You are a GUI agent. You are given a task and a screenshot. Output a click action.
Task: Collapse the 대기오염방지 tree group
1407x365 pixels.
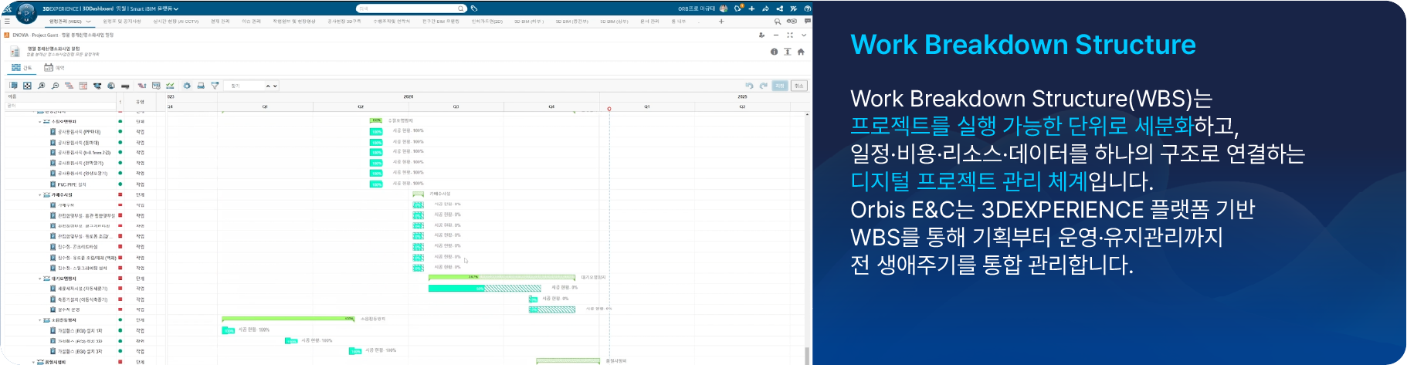click(x=40, y=279)
